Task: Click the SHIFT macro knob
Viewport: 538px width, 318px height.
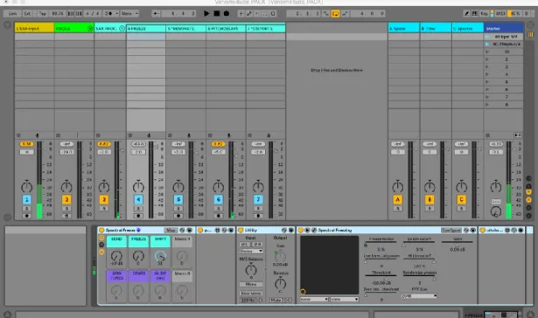Action: tap(160, 256)
